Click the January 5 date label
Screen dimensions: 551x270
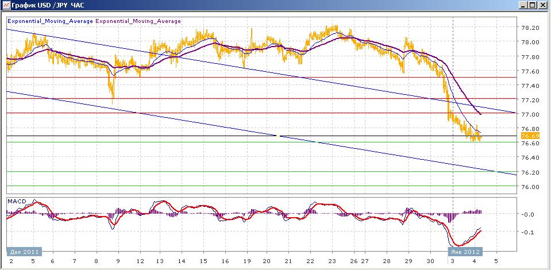pos(496,261)
